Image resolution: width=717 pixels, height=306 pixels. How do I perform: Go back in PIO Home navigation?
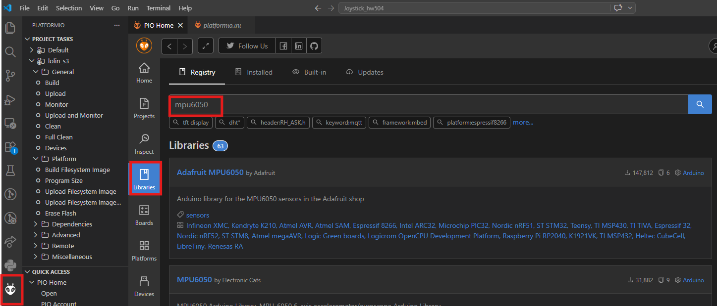(x=169, y=46)
